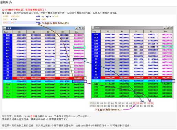Click EIP value 11000001 in 18c1 window
This screenshot has width=177, height=130.
(x=65, y=78)
